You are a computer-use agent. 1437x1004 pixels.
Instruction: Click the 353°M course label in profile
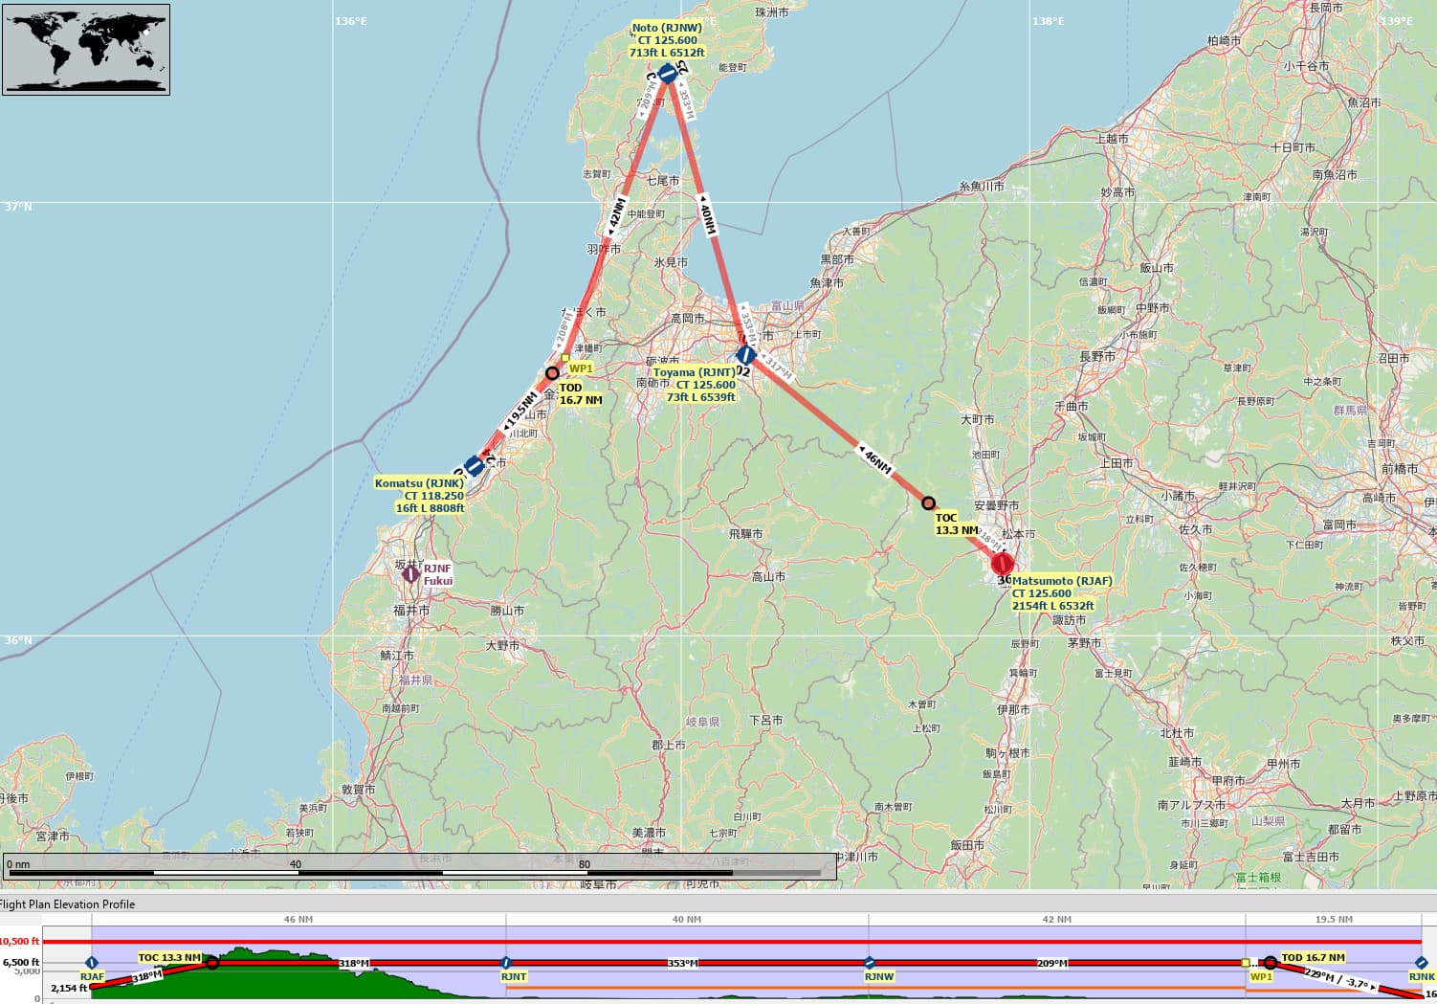click(x=683, y=963)
